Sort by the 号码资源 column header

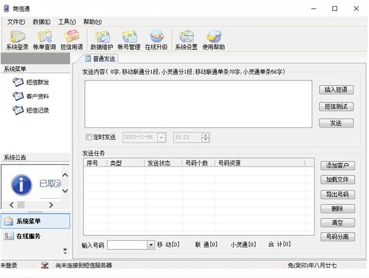point(260,163)
